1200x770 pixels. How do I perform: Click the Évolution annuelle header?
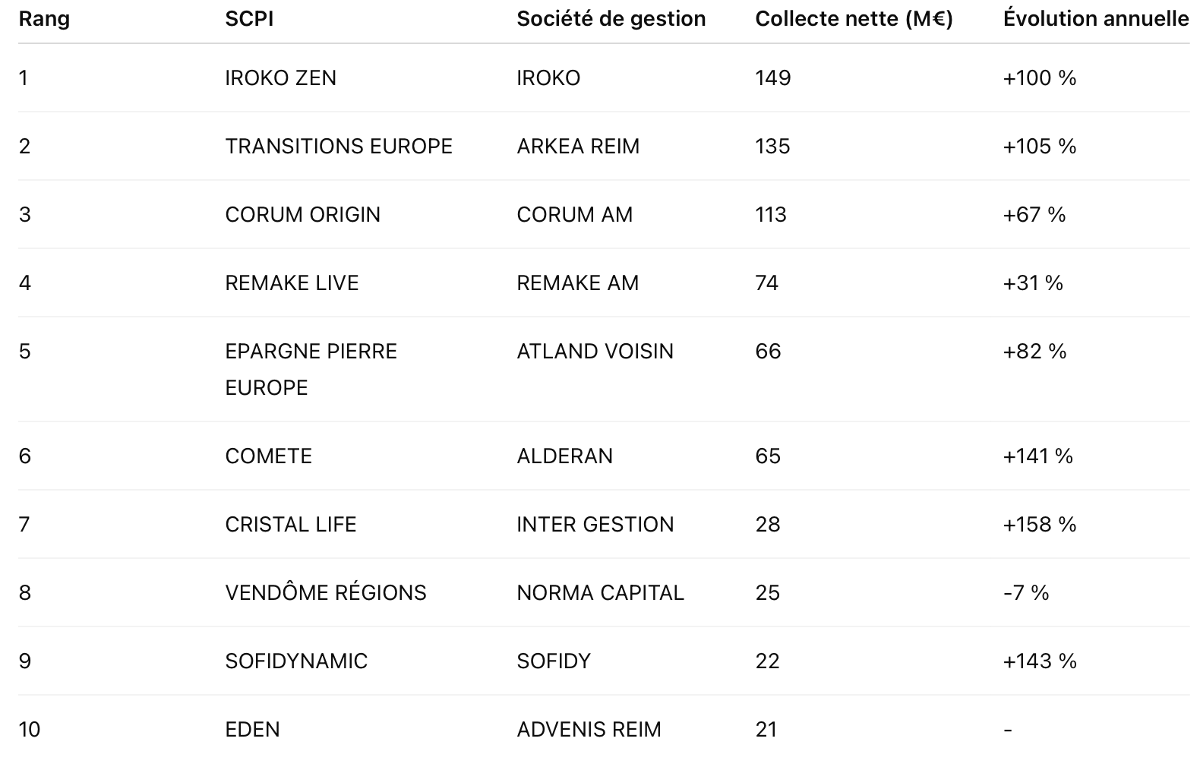(x=1096, y=19)
